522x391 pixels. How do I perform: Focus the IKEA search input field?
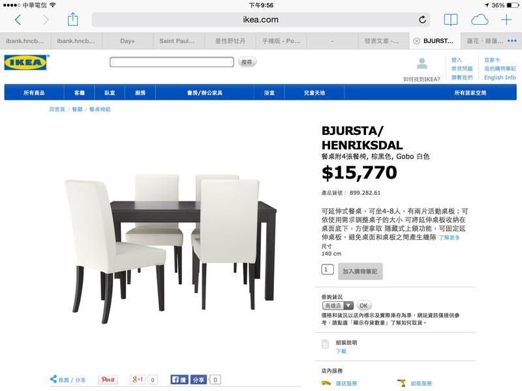pos(172,62)
